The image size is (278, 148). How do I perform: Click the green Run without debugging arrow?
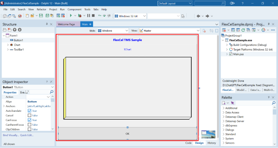(71, 16)
